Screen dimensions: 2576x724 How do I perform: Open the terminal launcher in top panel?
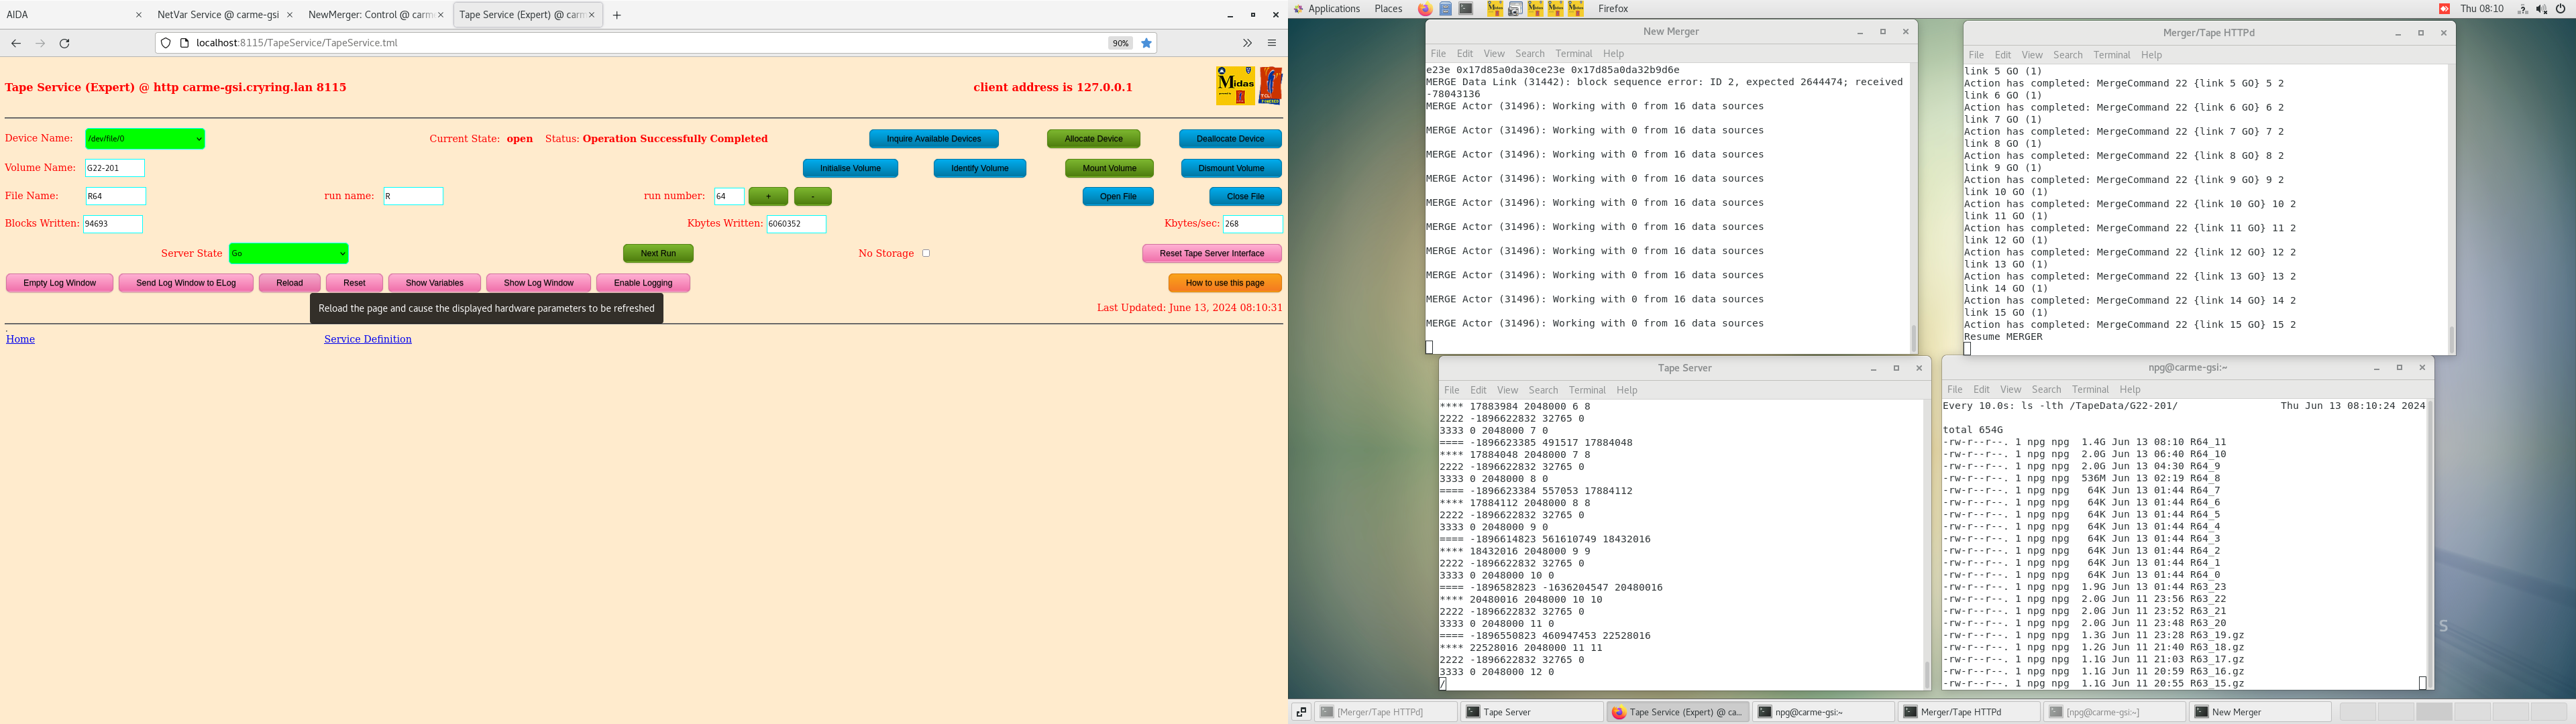1466,9
